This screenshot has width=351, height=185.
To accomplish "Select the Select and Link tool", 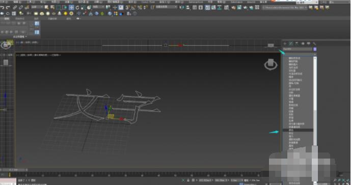I will [15, 8].
